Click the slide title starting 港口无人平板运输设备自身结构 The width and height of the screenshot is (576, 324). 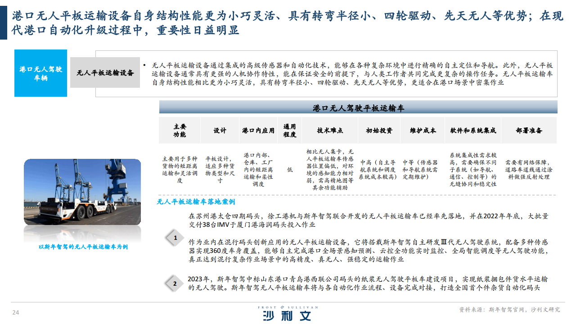[x=288, y=23]
